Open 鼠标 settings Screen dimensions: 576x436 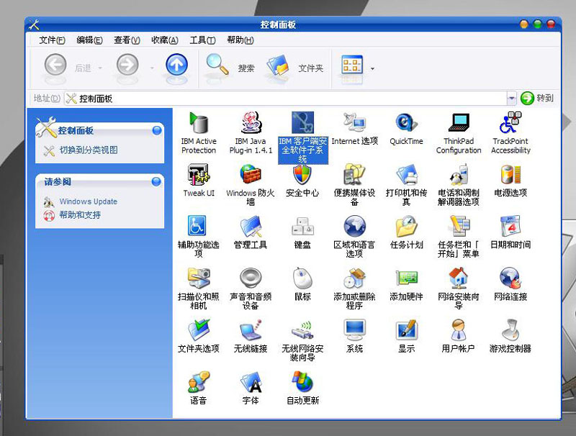point(302,284)
